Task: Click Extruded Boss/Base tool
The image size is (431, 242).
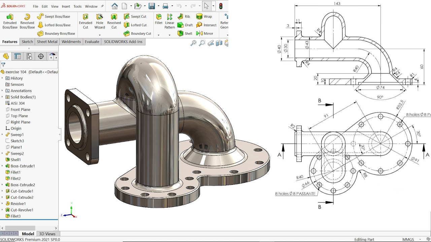Action: coord(10,21)
